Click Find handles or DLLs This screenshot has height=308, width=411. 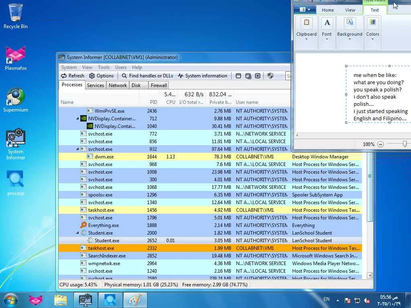[x=147, y=76]
